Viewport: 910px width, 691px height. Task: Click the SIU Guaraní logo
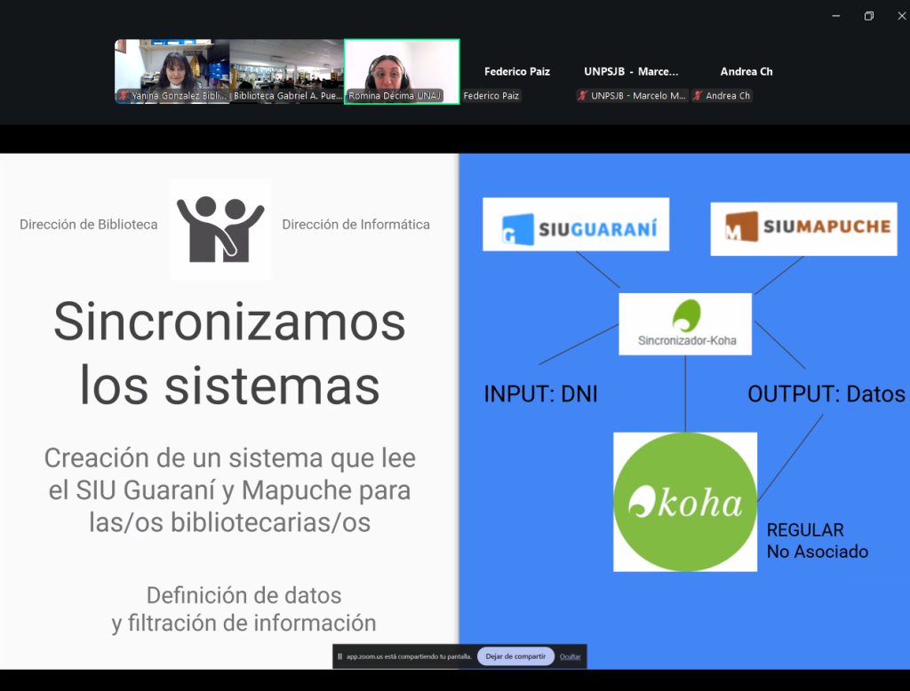coord(576,225)
